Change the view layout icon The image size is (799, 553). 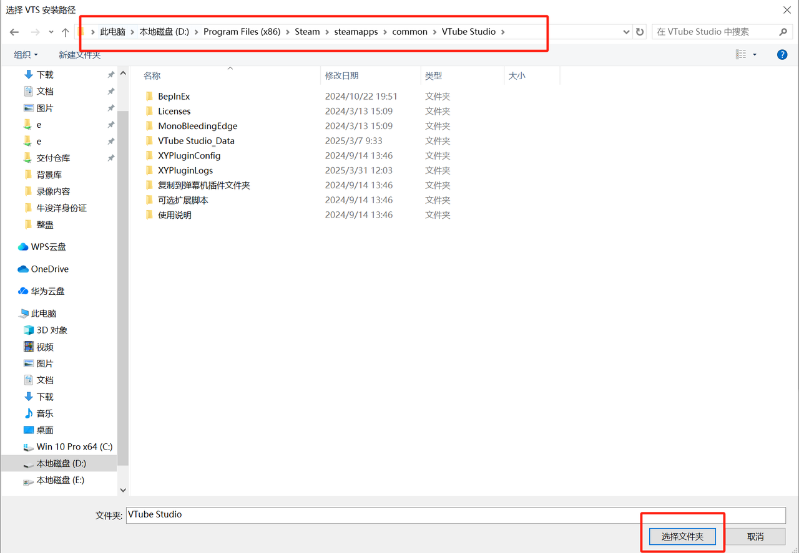[x=741, y=55]
